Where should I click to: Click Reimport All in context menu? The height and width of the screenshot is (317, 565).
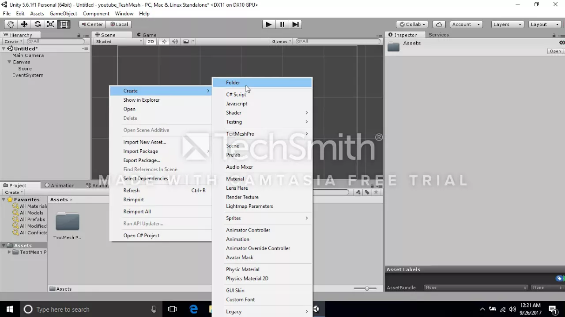pos(161,211)
